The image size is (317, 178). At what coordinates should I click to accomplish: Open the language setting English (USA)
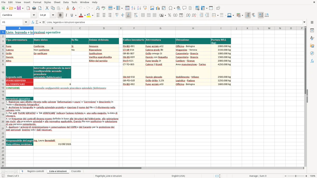tap(178, 176)
